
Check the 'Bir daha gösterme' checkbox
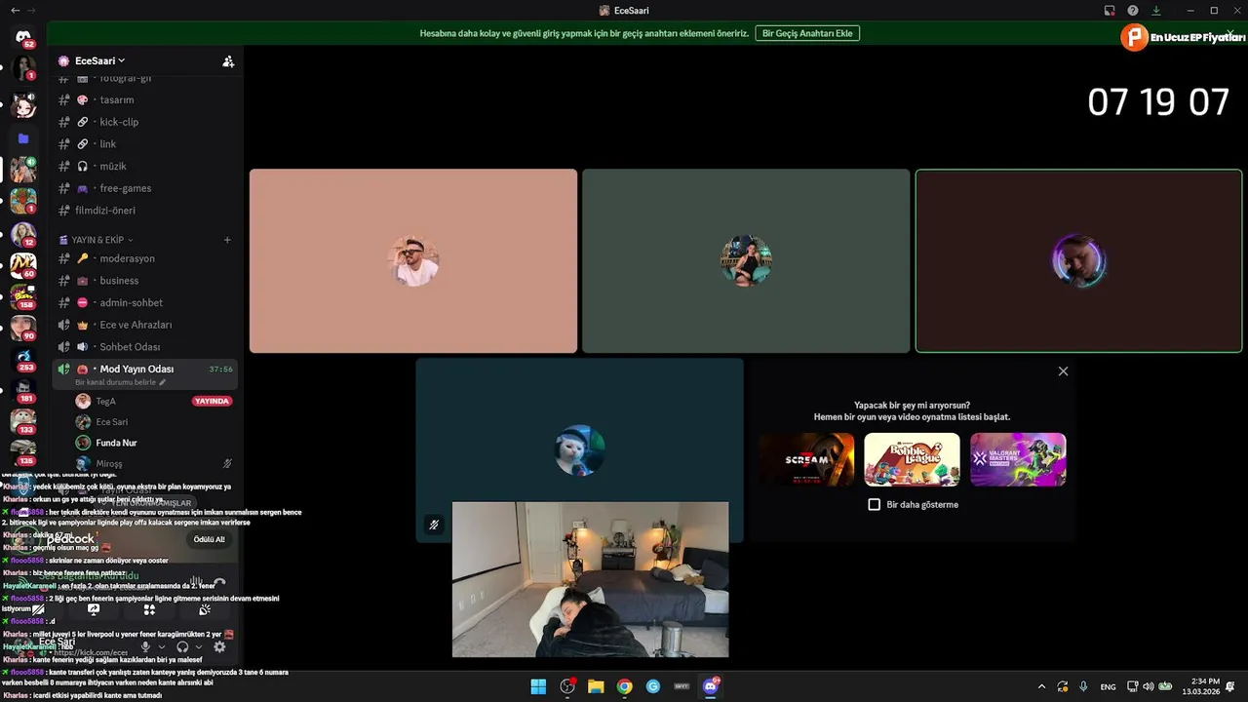875,504
